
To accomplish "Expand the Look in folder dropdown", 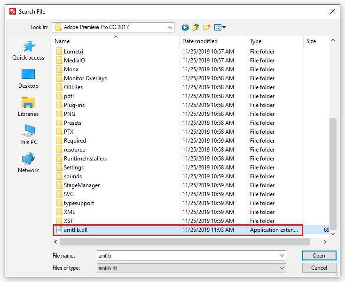I will 170,28.
